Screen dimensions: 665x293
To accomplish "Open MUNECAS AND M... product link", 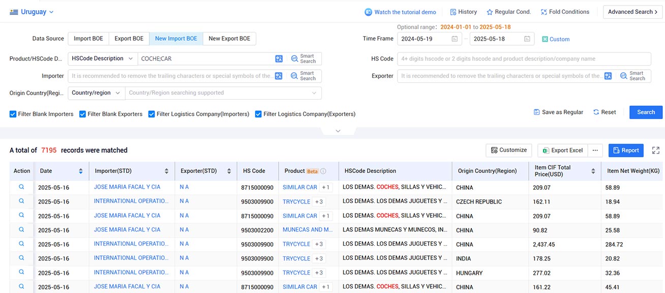I will (308, 230).
